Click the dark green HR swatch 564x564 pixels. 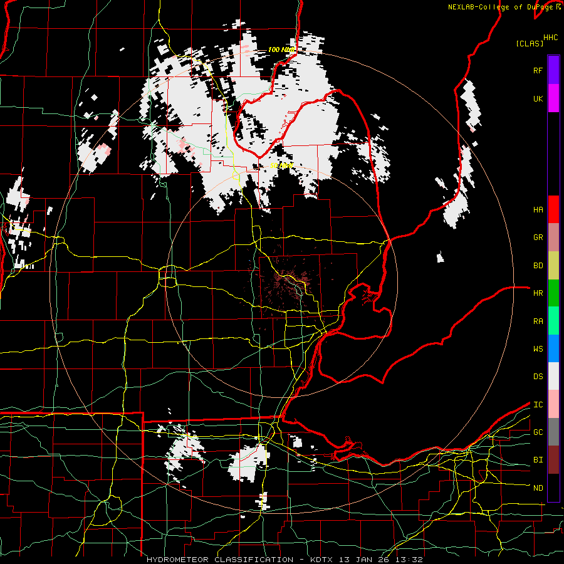(553, 293)
